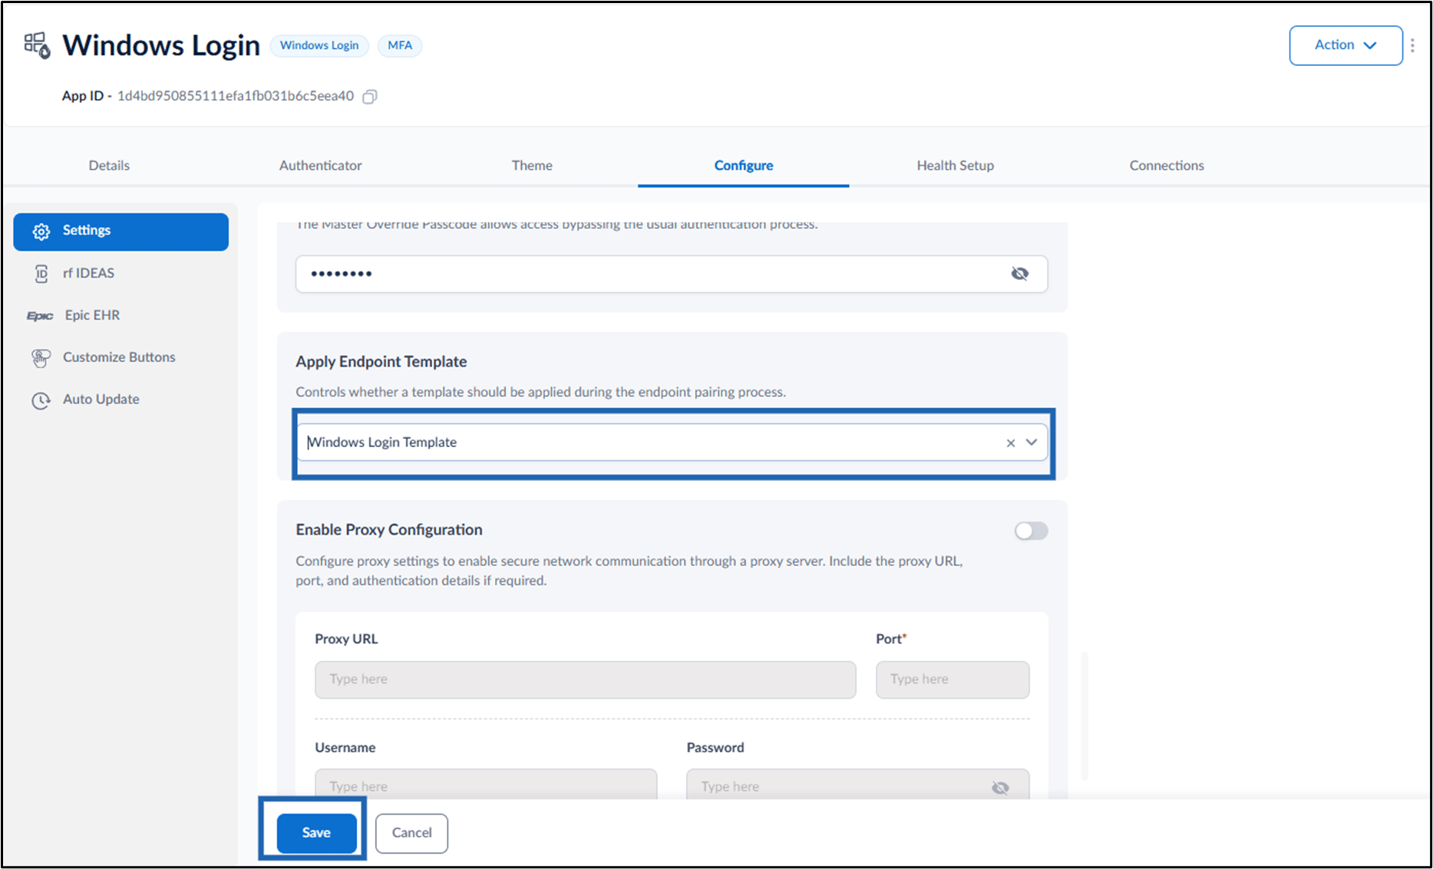This screenshot has height=869, width=1433.
Task: Open Customize Buttons sidebar section
Action: pos(121,357)
